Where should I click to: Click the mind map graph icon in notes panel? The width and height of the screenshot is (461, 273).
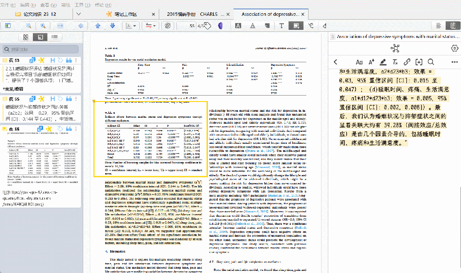[394, 49]
